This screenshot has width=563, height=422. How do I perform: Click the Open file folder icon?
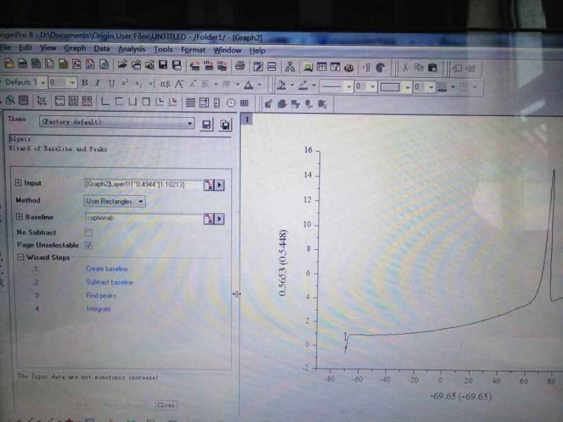[x=123, y=65]
